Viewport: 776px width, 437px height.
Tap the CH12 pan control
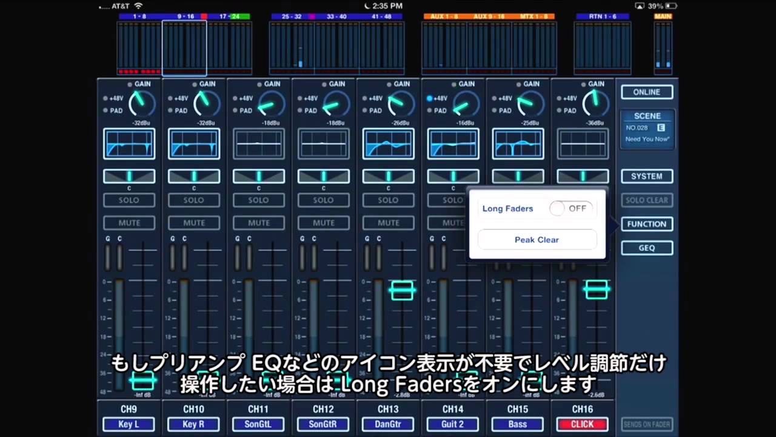(x=324, y=176)
